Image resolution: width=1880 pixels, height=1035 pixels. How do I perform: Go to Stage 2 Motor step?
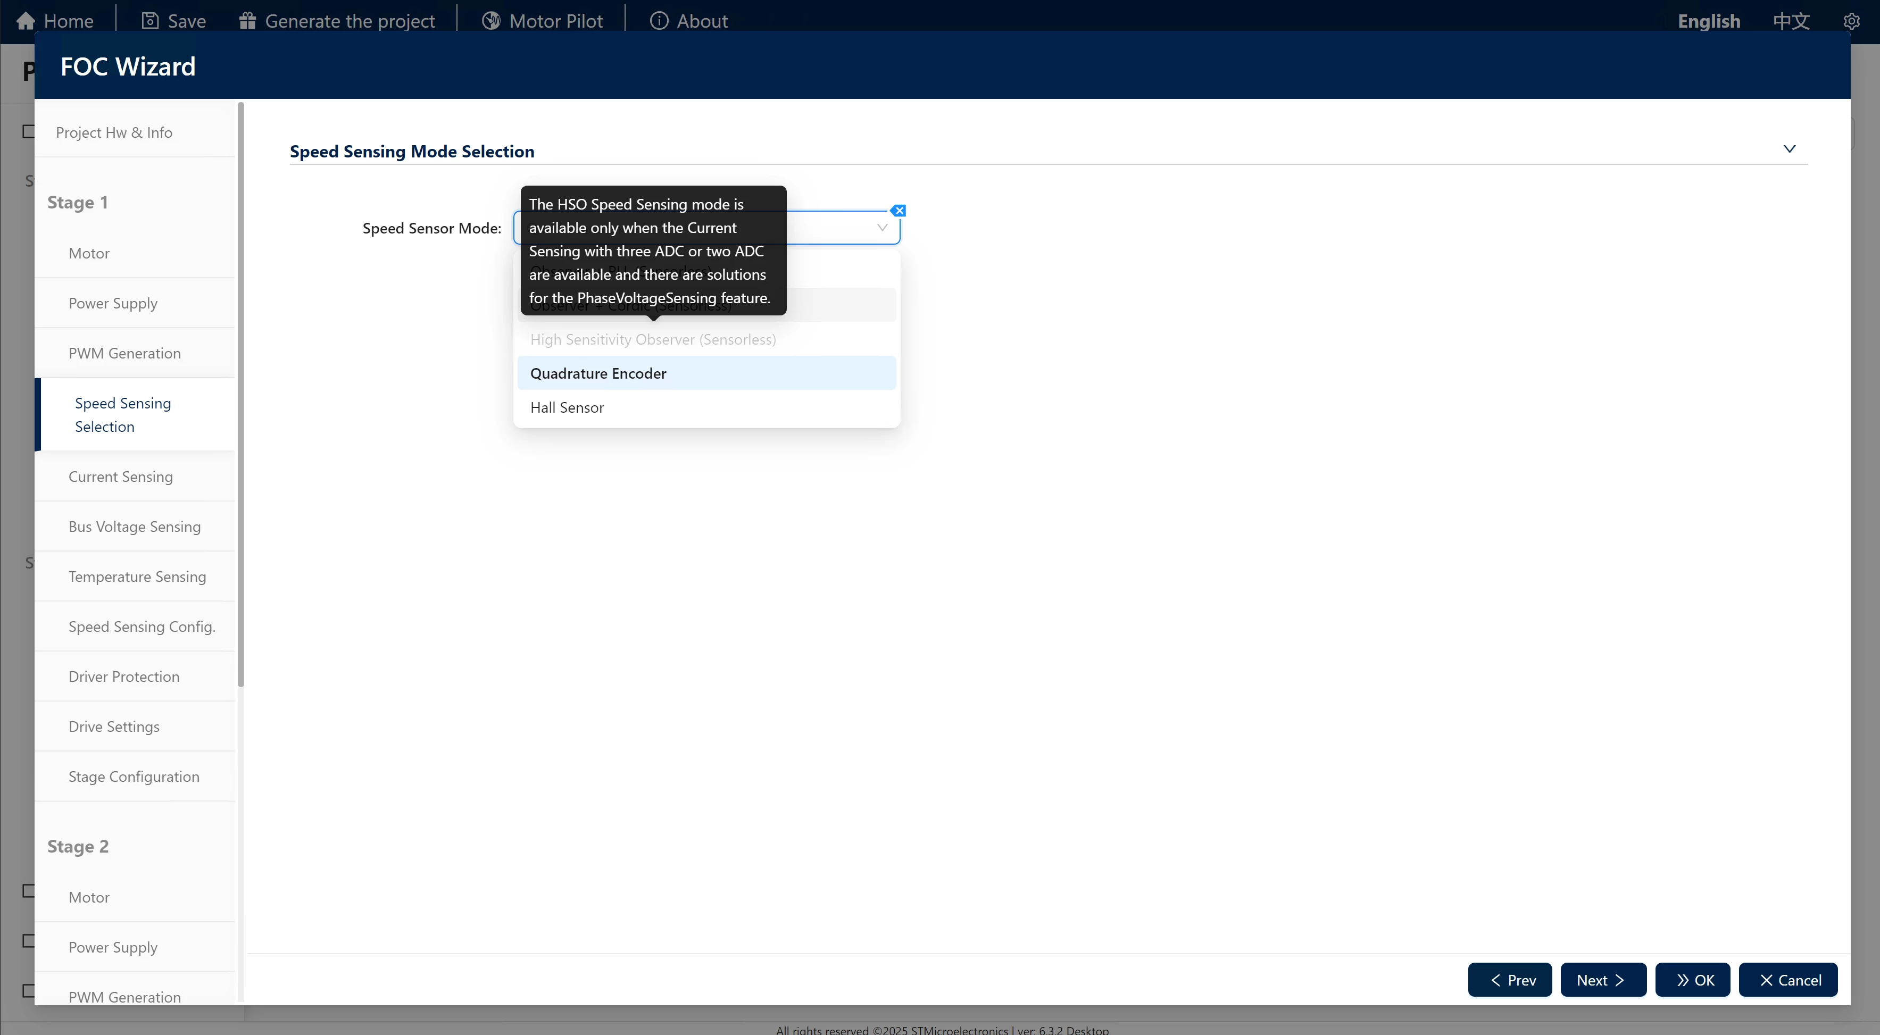pyautogui.click(x=135, y=897)
